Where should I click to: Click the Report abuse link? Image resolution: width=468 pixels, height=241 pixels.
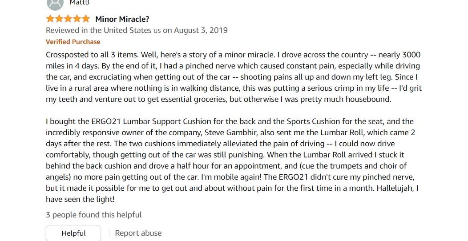tap(138, 233)
